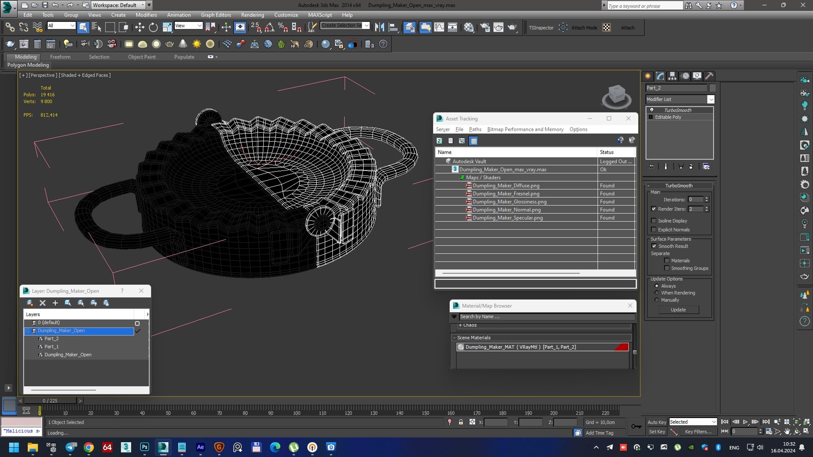This screenshot has width=813, height=457.
Task: Click the TurboSmooth Update button
Action: point(678,310)
